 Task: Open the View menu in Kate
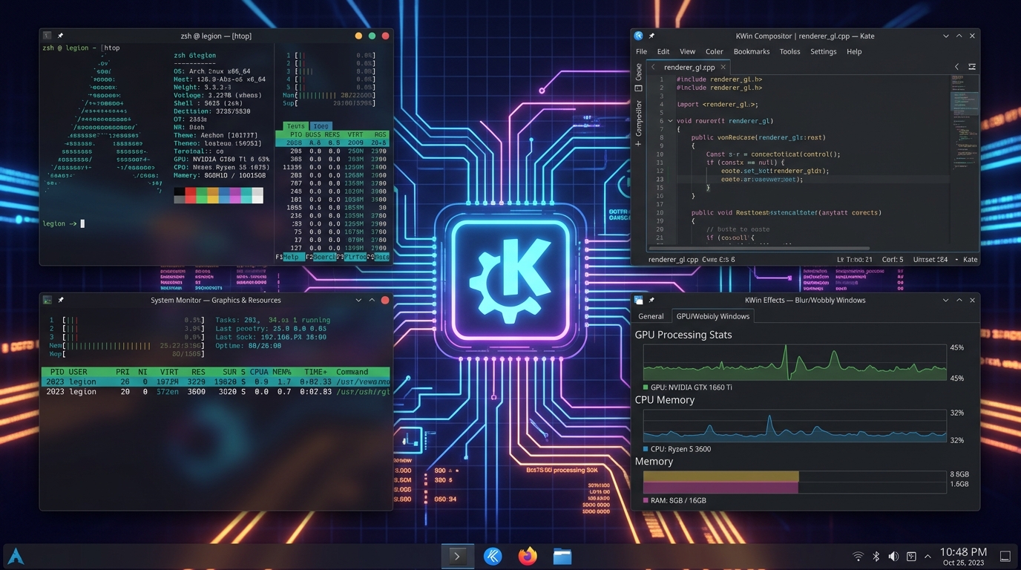[688, 51]
